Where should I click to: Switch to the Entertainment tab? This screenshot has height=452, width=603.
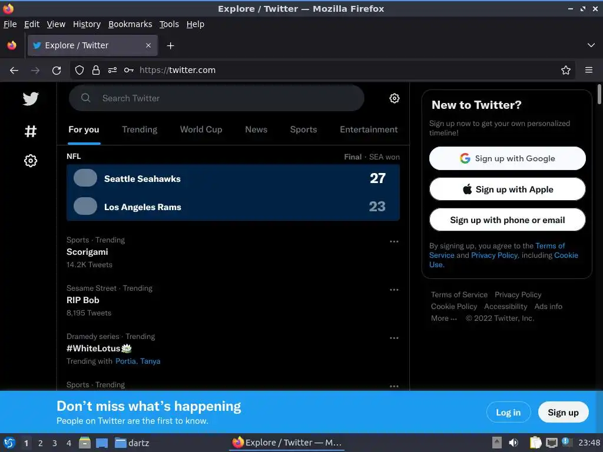coord(369,129)
